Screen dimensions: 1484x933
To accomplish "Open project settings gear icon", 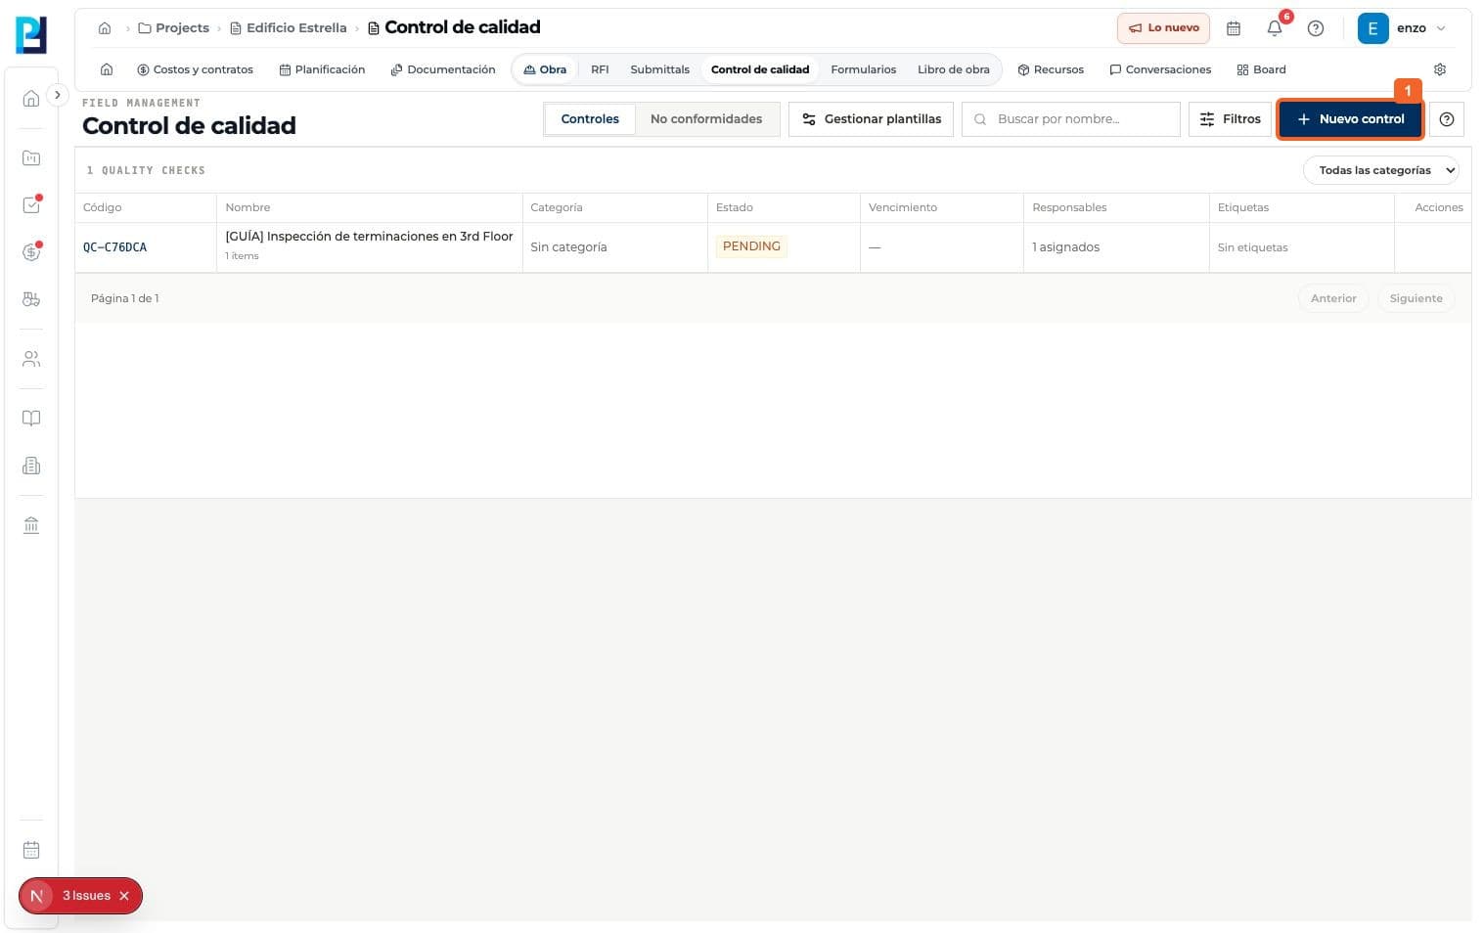I will pyautogui.click(x=1440, y=69).
